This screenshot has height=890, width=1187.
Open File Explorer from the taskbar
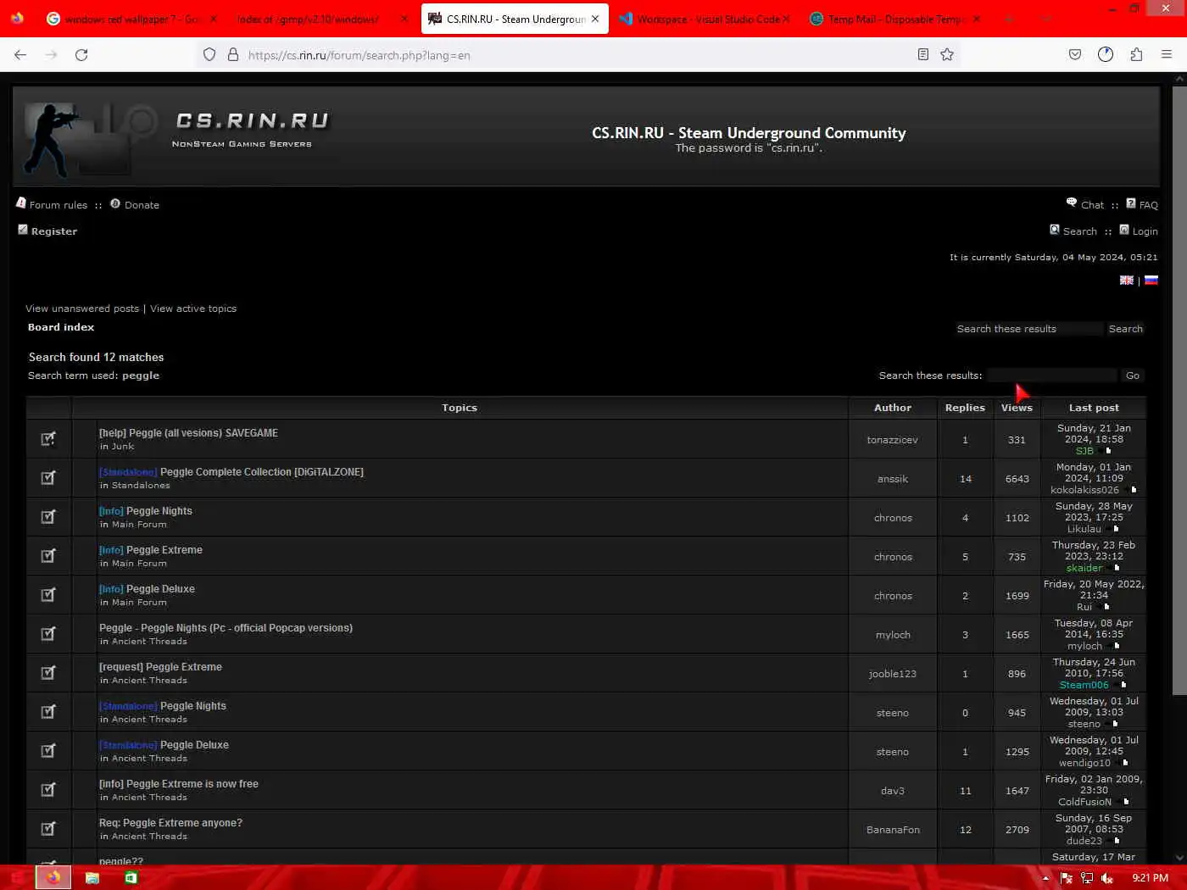pos(92,877)
